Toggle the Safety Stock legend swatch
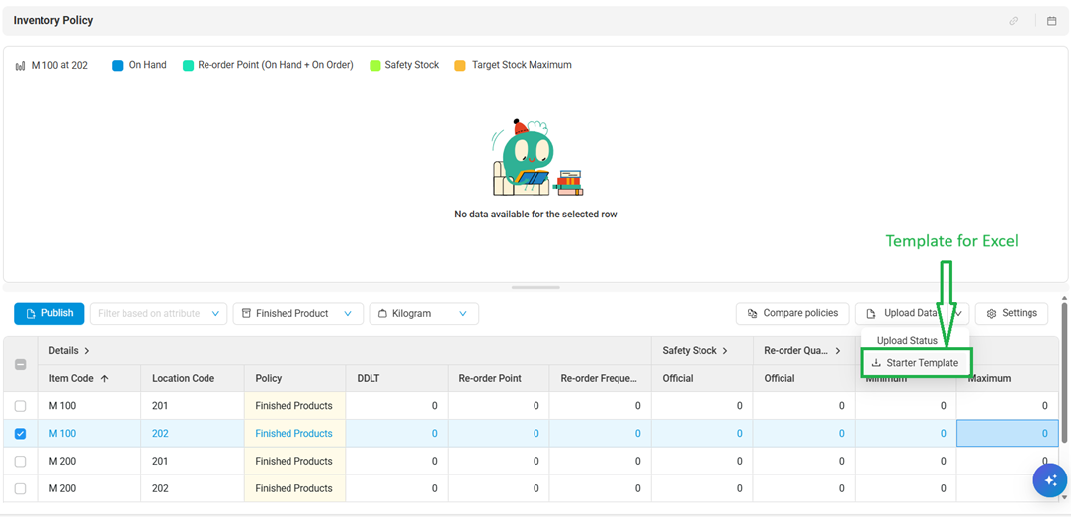Image resolution: width=1071 pixels, height=517 pixels. tap(375, 66)
